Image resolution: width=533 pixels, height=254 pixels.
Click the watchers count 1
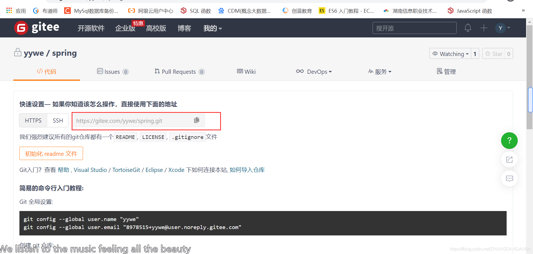(x=475, y=54)
